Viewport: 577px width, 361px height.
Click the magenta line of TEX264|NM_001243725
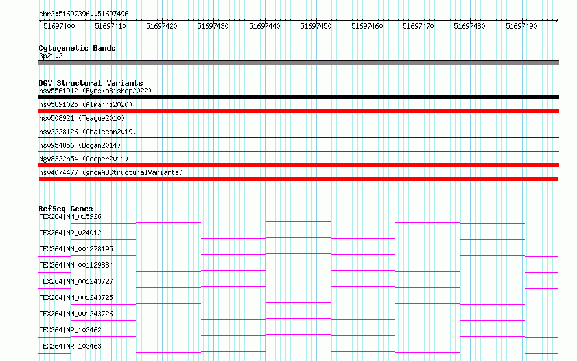[x=298, y=303]
